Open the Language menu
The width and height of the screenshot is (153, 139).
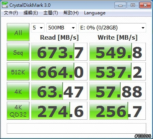pos(95,13)
